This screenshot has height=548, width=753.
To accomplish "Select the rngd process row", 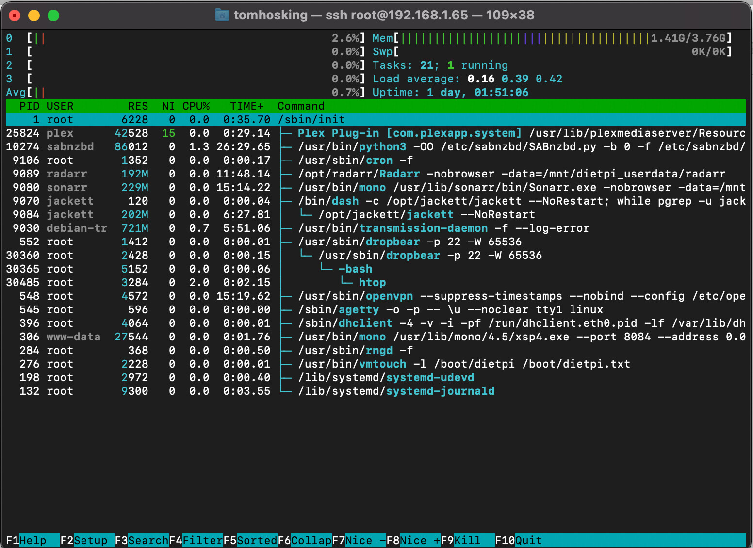I will [376, 350].
